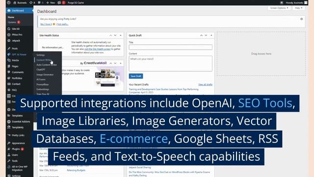Select ChatGPT in the flyout submenu
The height and width of the screenshot is (177, 314).
[41, 70]
